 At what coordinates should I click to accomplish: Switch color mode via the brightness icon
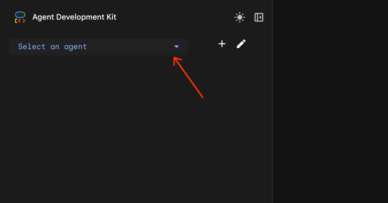[240, 17]
